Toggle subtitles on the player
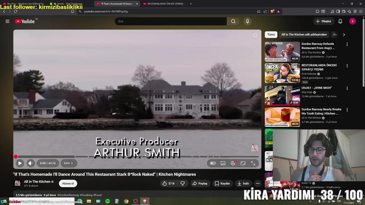This screenshot has width=365, height=205. 223,163
